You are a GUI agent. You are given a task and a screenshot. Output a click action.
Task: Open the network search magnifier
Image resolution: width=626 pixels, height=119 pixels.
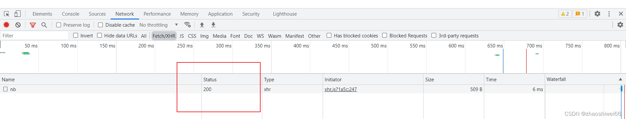coord(44,25)
